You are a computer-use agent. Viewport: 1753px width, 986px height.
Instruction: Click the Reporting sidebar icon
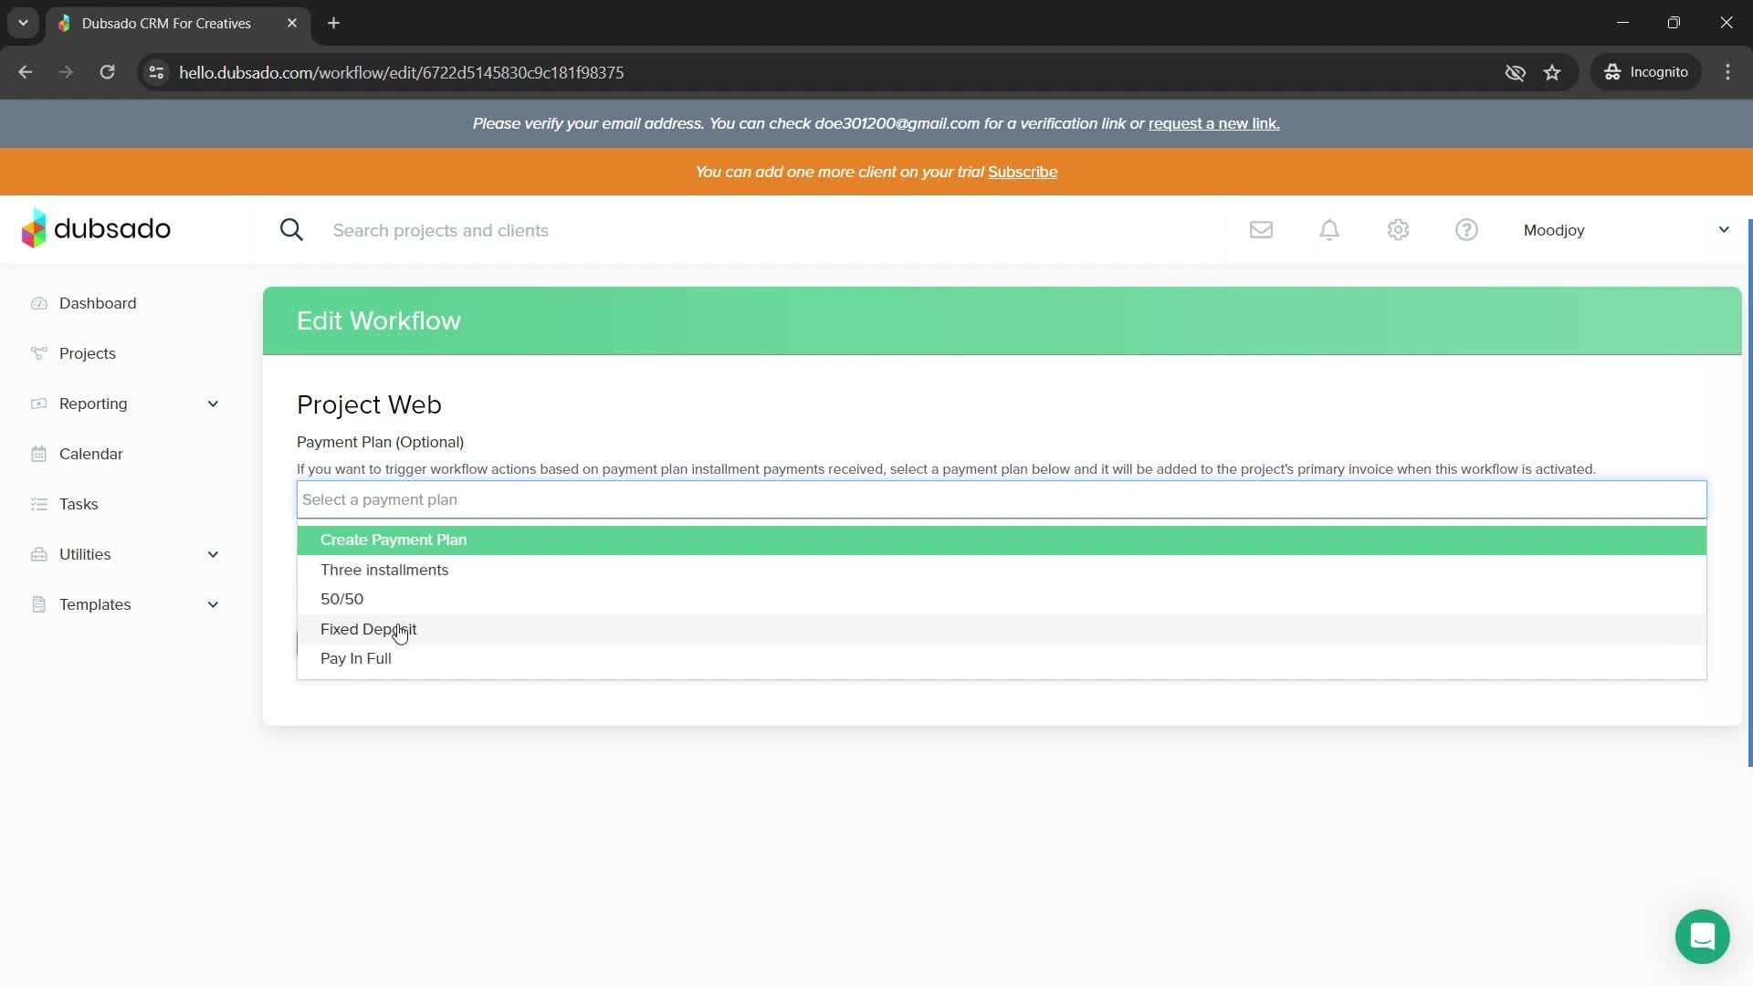coord(38,404)
